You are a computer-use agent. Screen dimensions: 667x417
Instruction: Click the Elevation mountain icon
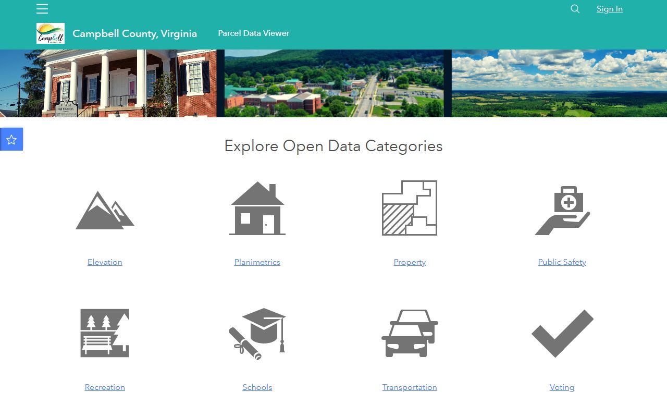[x=105, y=210]
